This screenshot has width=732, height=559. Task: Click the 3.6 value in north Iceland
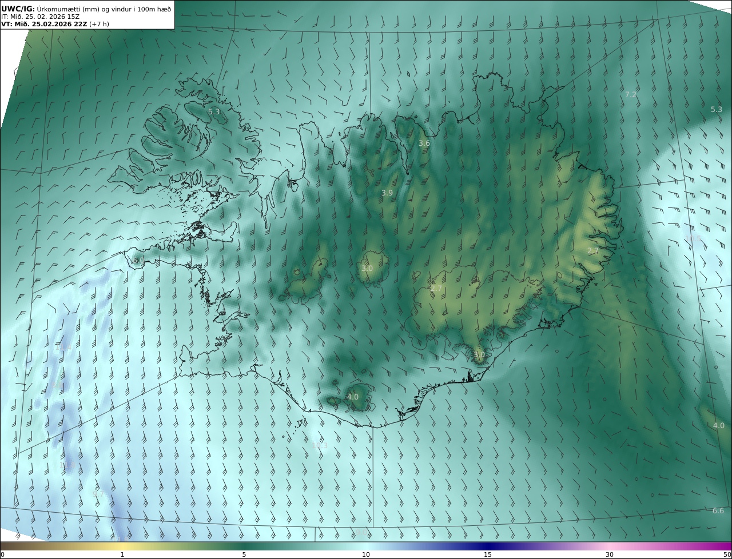pos(424,143)
